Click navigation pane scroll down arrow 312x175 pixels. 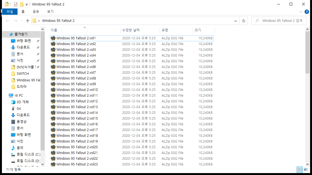[42, 164]
